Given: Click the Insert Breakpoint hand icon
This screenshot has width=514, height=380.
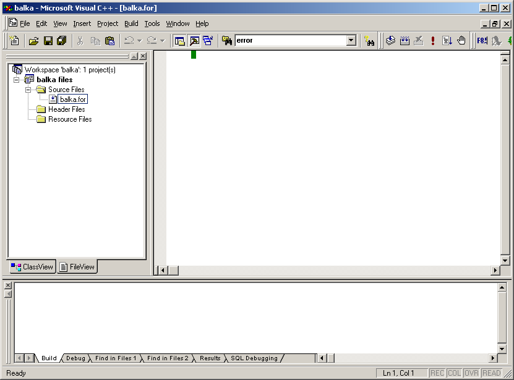Looking at the screenshot, I should click(x=461, y=41).
